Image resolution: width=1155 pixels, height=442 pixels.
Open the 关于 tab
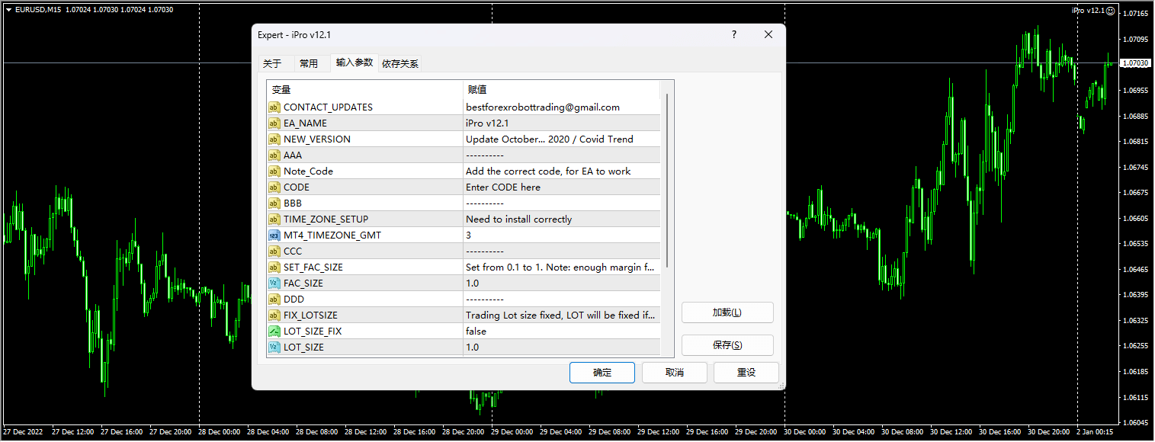pos(274,63)
